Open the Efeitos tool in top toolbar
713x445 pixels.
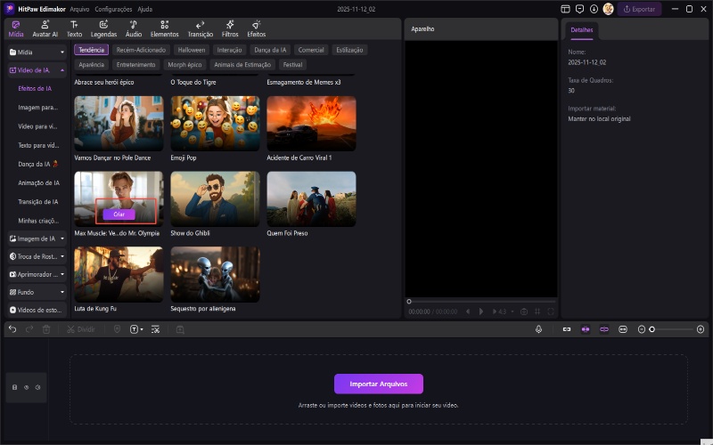[257, 28]
